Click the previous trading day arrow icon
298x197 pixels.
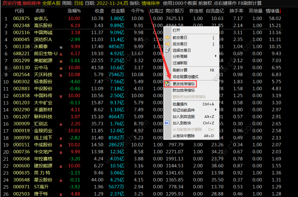click(x=167, y=38)
